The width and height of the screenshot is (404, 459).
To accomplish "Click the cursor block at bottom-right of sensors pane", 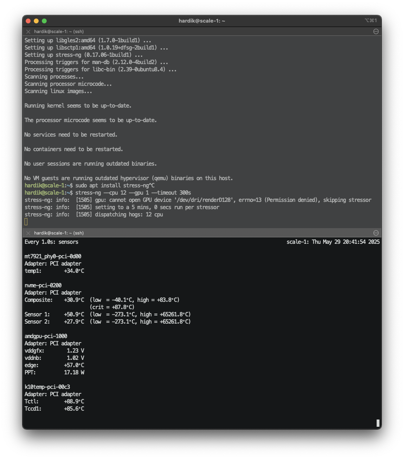I will pyautogui.click(x=378, y=423).
